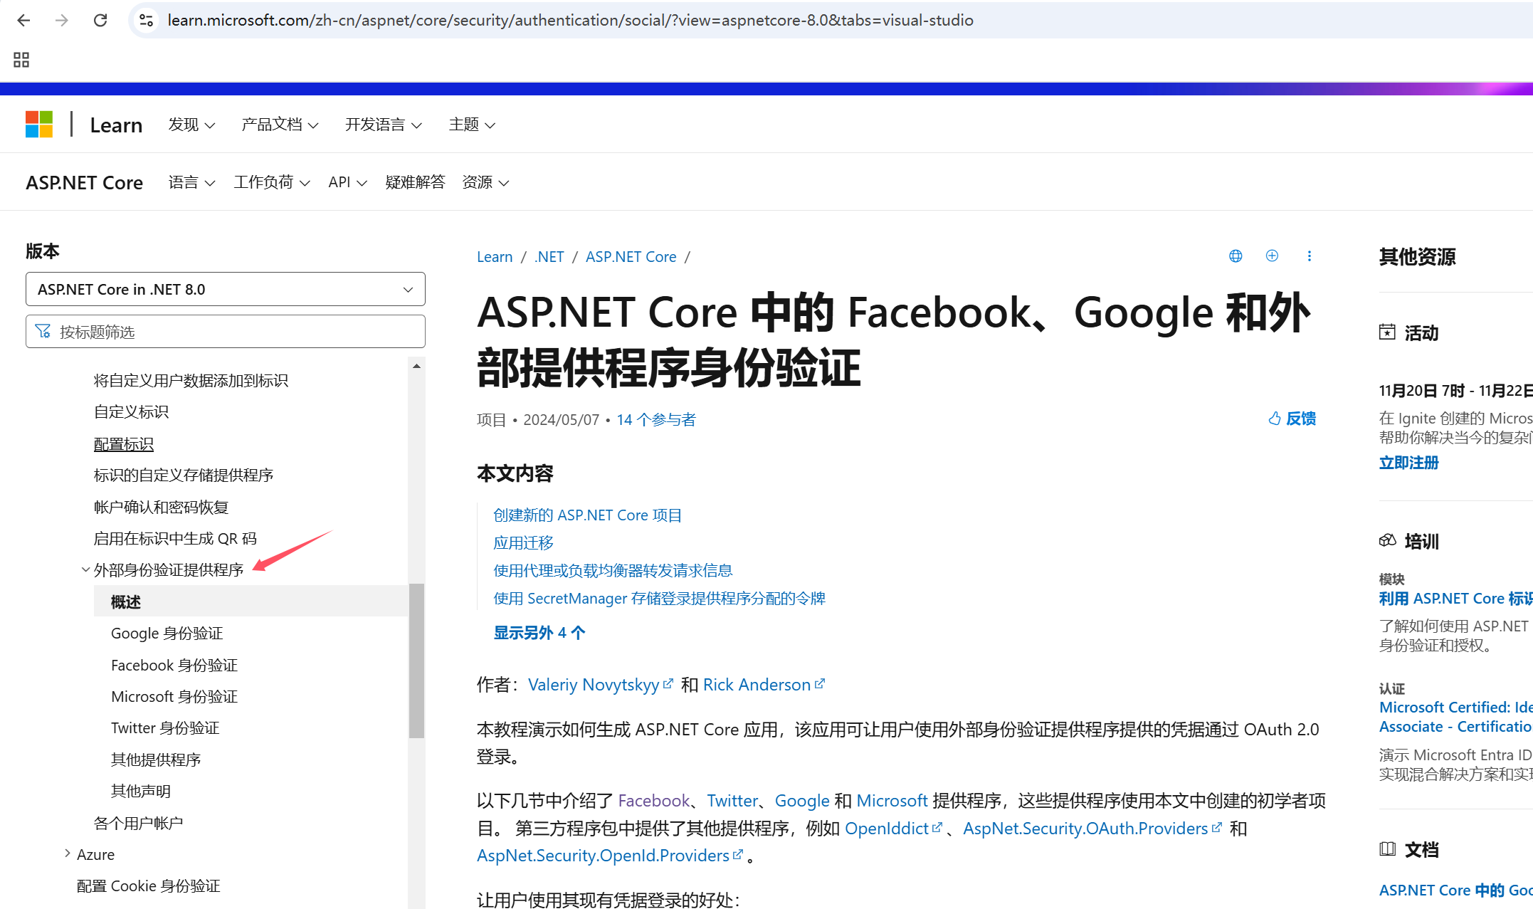
Task: Open the 开发语言 menu
Action: tap(384, 125)
